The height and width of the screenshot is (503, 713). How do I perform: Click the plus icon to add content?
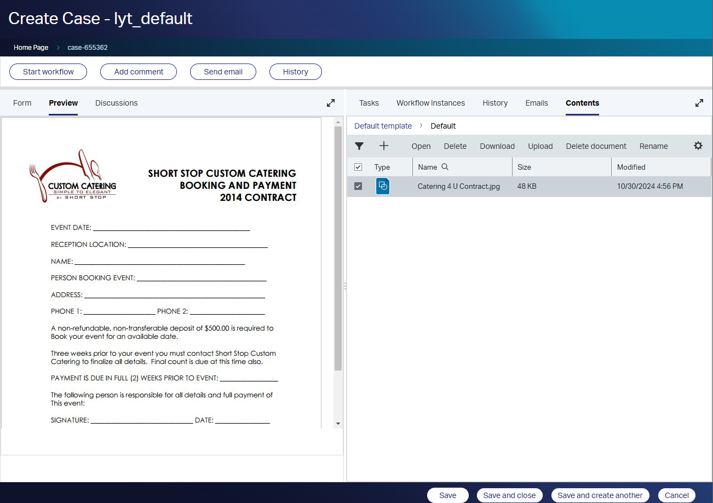click(384, 146)
